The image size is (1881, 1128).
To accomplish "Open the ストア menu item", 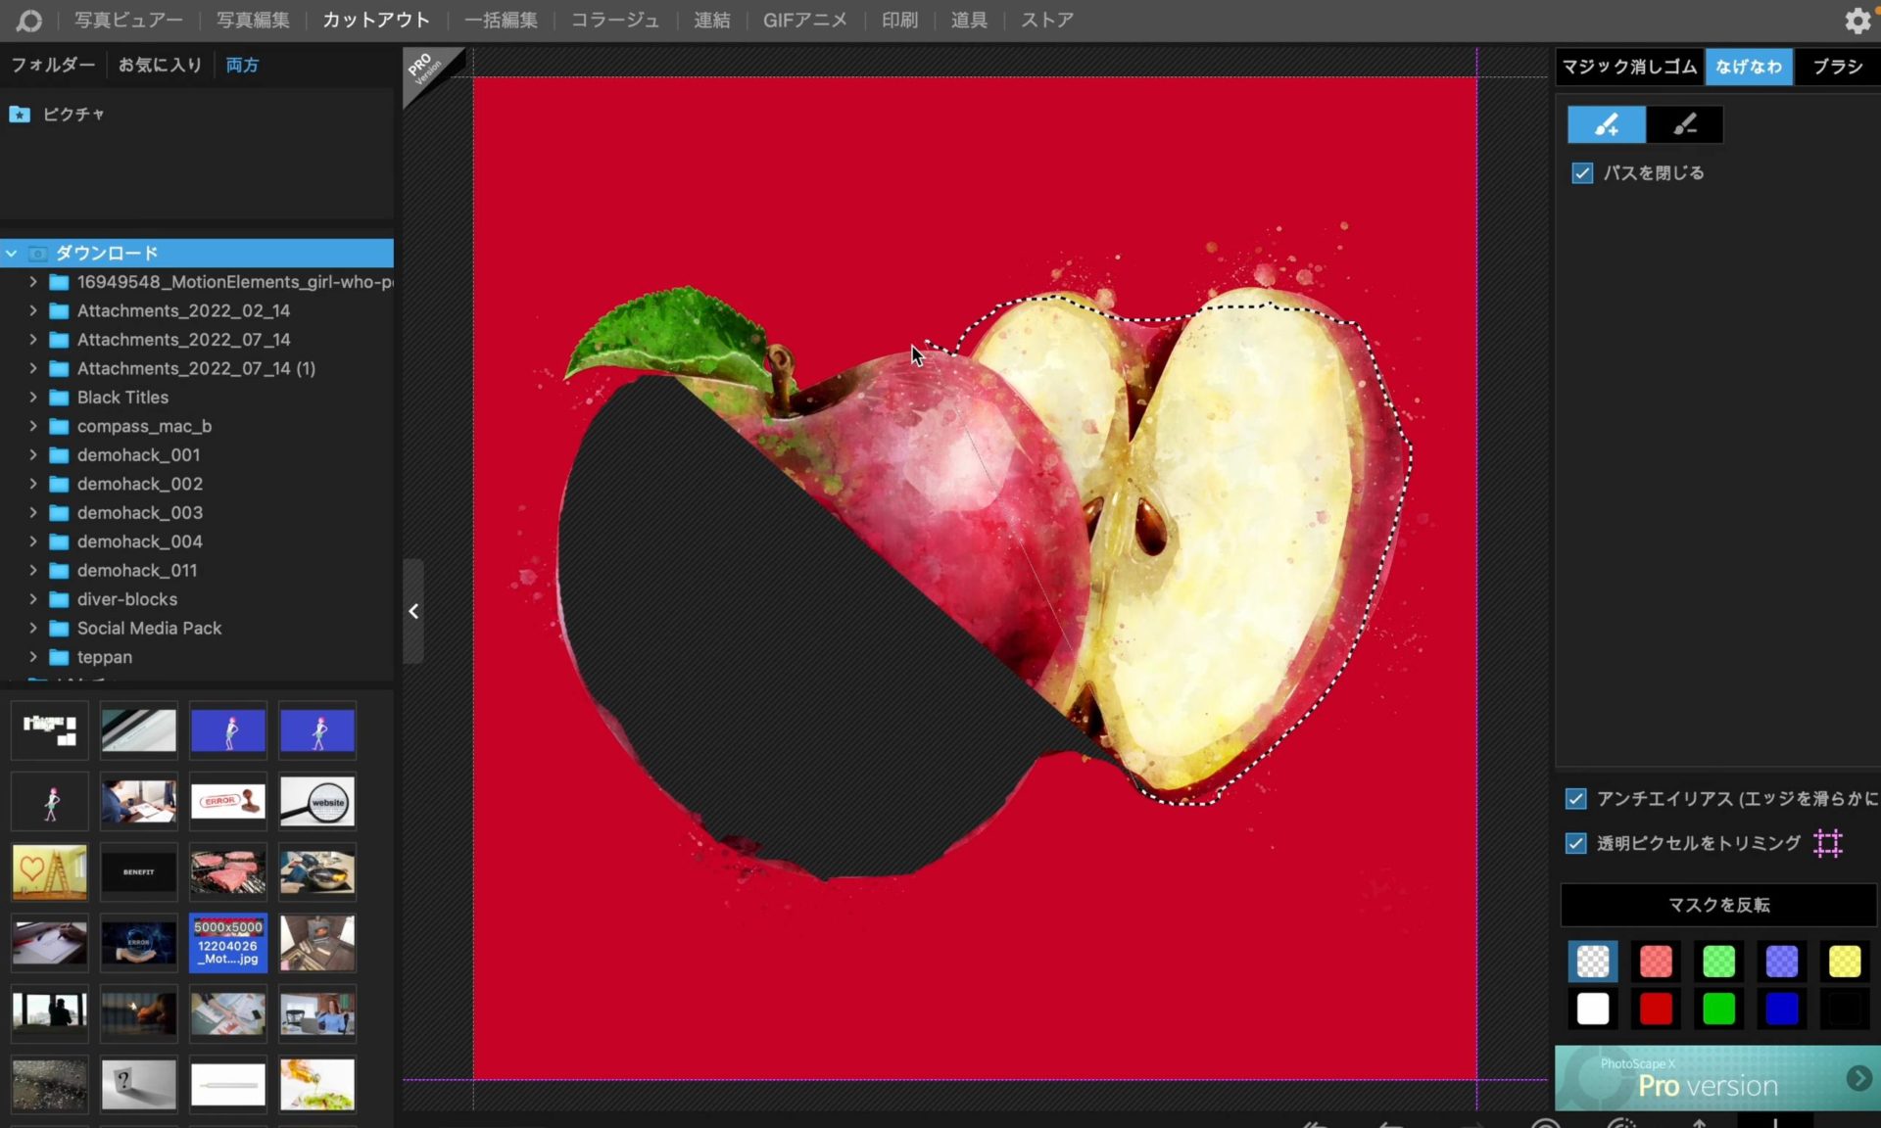I will 1046,21.
